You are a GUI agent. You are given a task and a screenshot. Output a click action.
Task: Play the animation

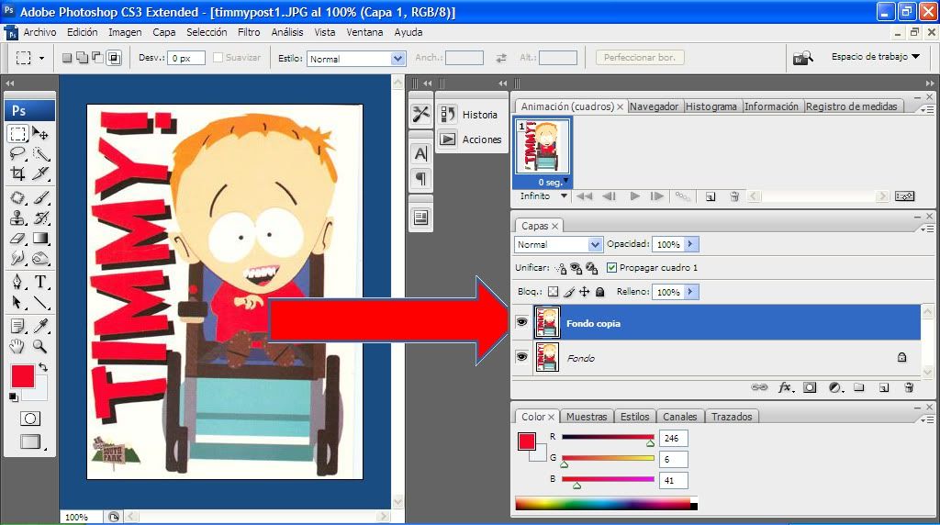pos(634,196)
